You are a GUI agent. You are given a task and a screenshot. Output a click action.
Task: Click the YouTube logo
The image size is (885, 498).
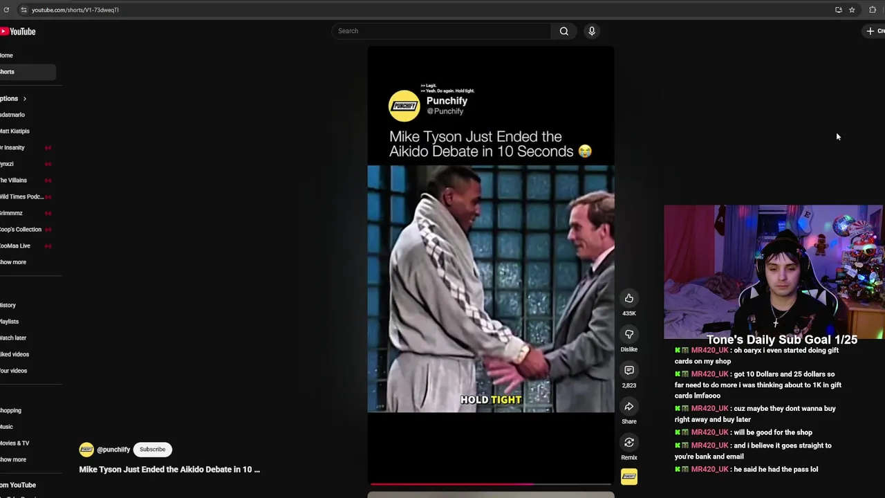18,31
